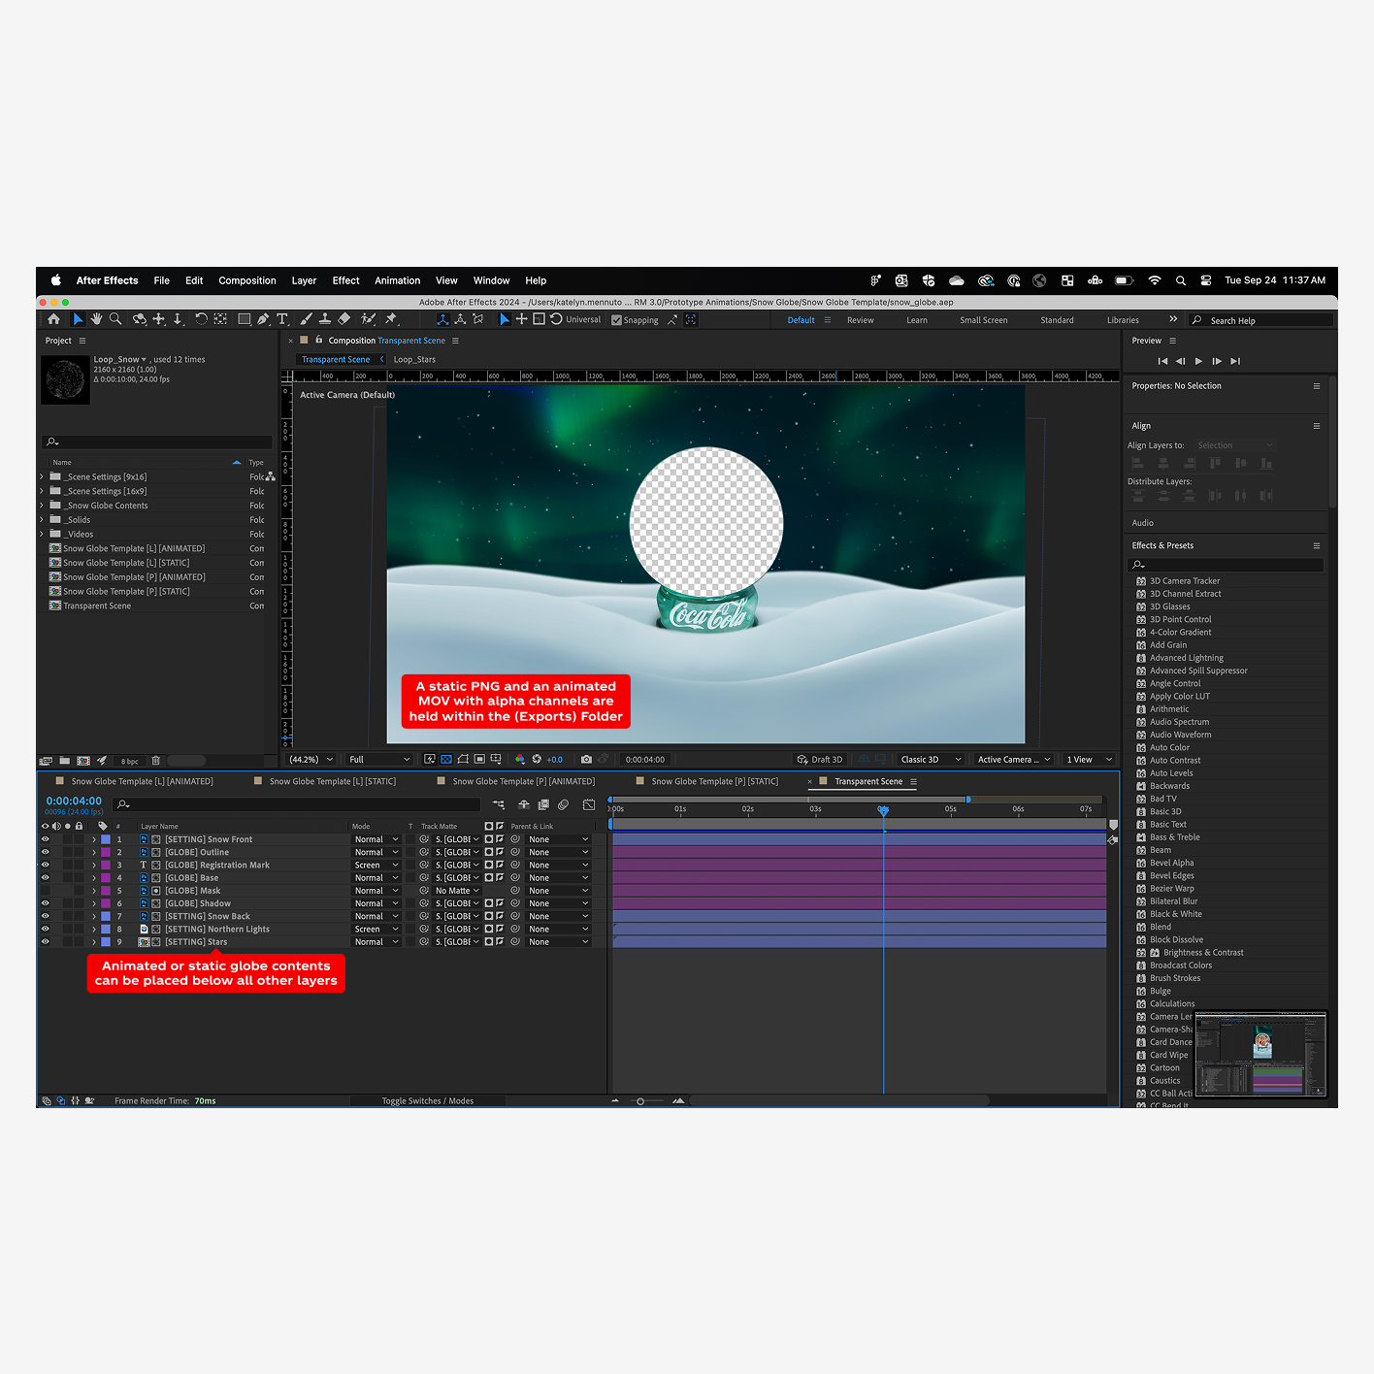Select the Eraser tool

(343, 319)
